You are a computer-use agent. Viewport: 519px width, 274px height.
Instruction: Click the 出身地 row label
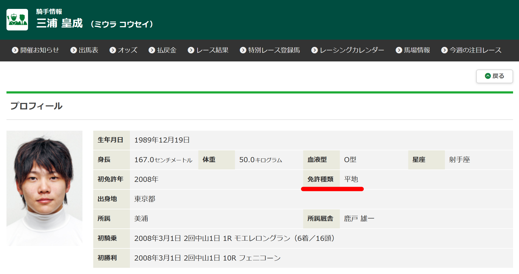pyautogui.click(x=112, y=199)
